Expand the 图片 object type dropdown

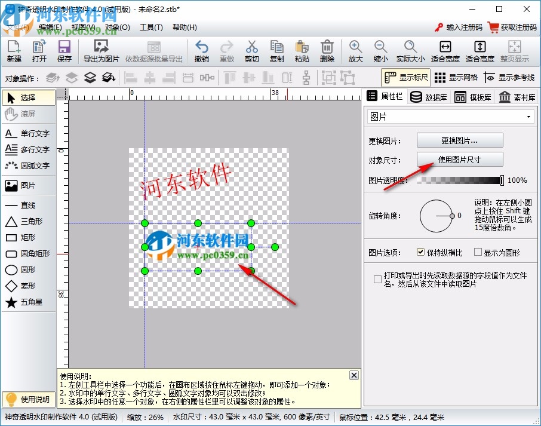pyautogui.click(x=451, y=117)
